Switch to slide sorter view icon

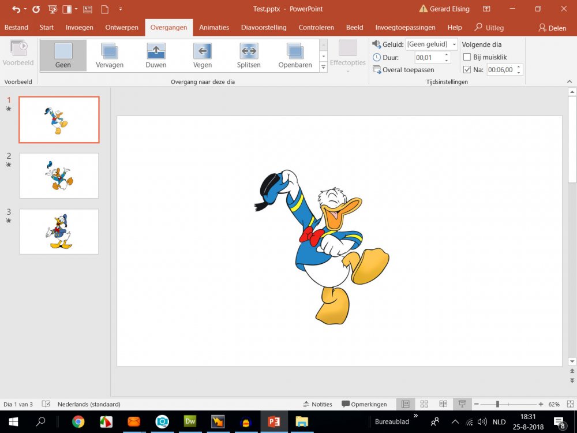click(x=424, y=404)
